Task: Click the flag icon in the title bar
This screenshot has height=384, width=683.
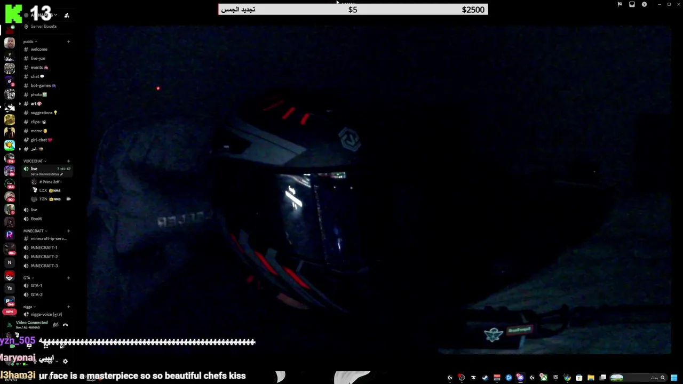Action: pyautogui.click(x=620, y=4)
